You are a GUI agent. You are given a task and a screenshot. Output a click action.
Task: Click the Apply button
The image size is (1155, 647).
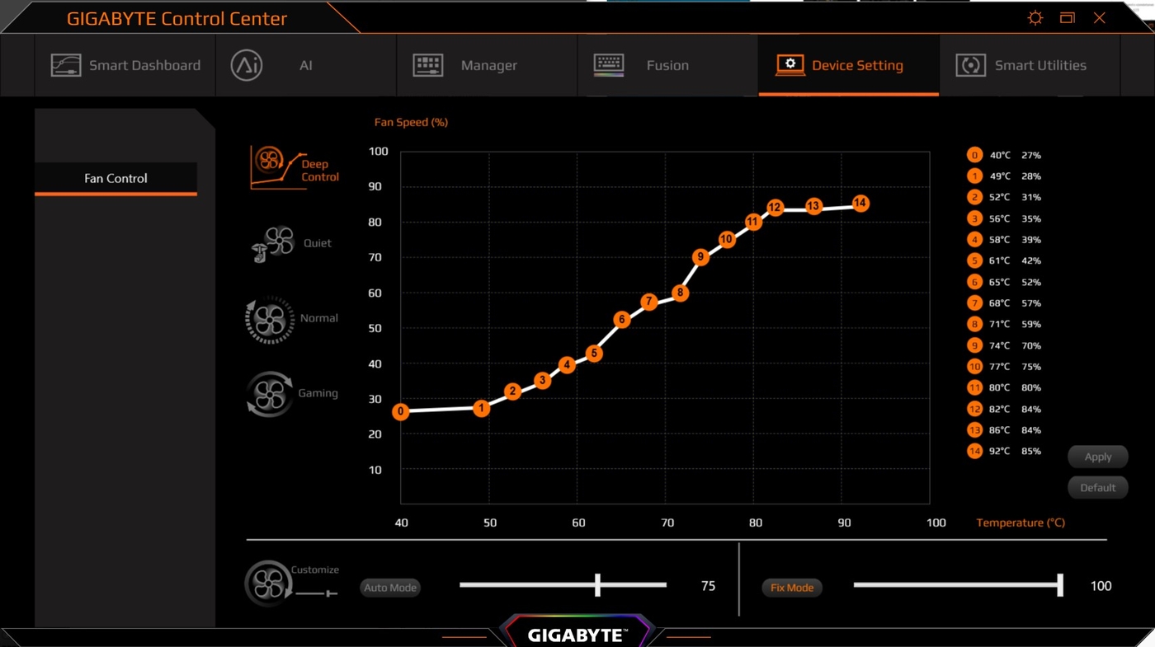1098,457
